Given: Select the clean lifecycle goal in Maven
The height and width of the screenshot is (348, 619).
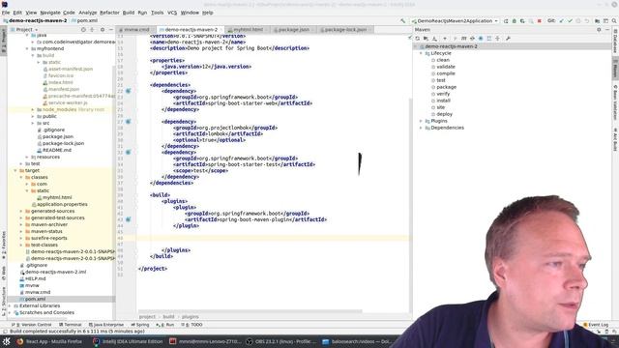Looking at the screenshot, I should coord(443,60).
